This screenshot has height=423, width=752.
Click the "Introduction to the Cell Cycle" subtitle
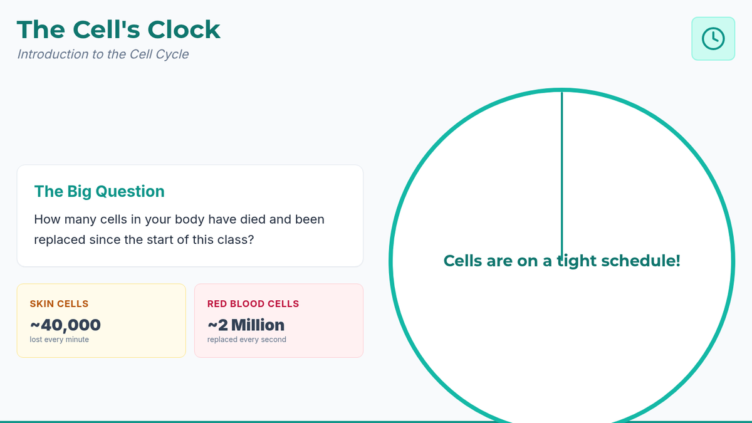coord(103,54)
